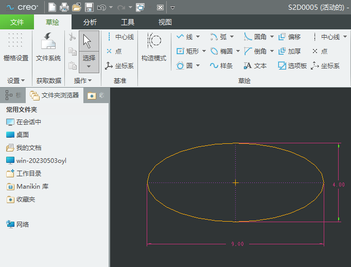Click the New file icon
The height and width of the screenshot is (267, 351).
pyautogui.click(x=52, y=7)
